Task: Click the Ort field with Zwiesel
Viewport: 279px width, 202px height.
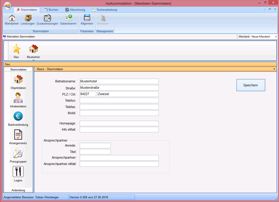Action: click(x=128, y=94)
